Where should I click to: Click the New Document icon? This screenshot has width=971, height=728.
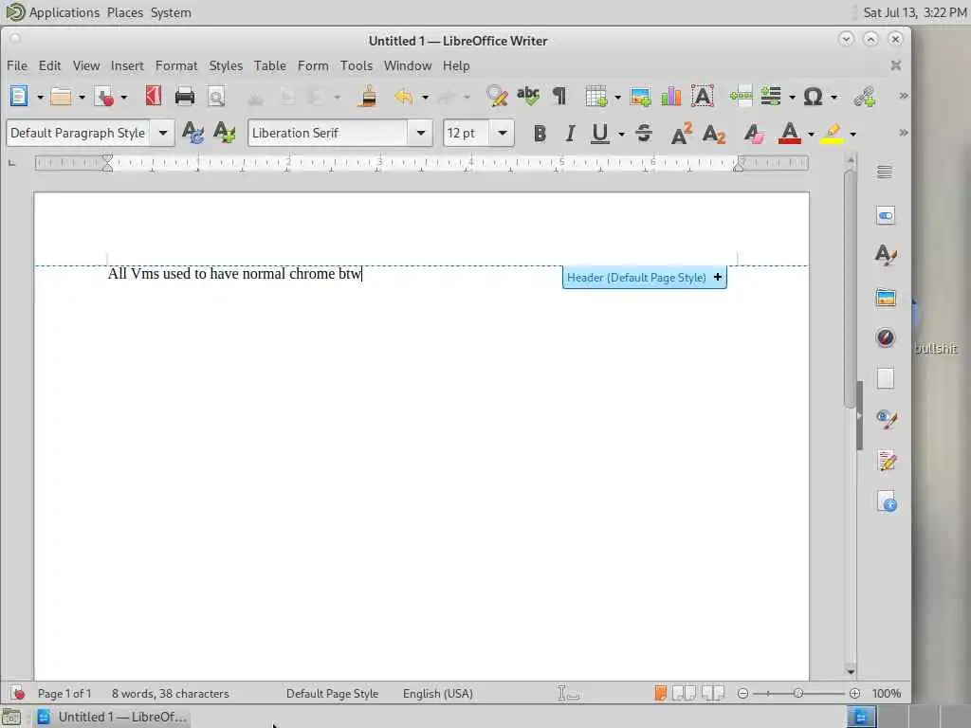coord(19,97)
